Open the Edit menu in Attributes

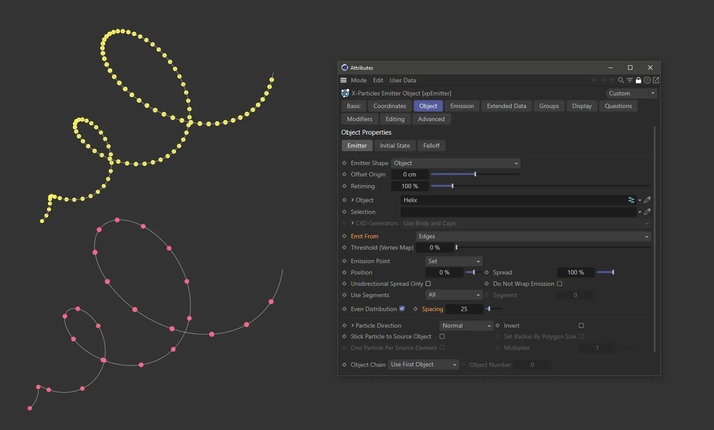pos(378,80)
